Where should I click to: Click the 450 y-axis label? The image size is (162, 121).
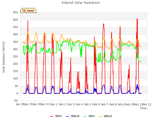coord(15,27)
